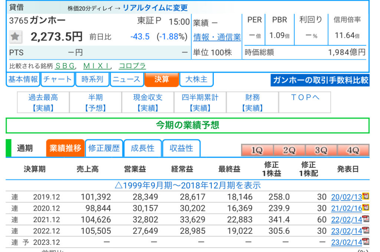Click the 単位 100株 text
Image resolution: width=380 pixels, height=252 pixels.
pyautogui.click(x=212, y=53)
